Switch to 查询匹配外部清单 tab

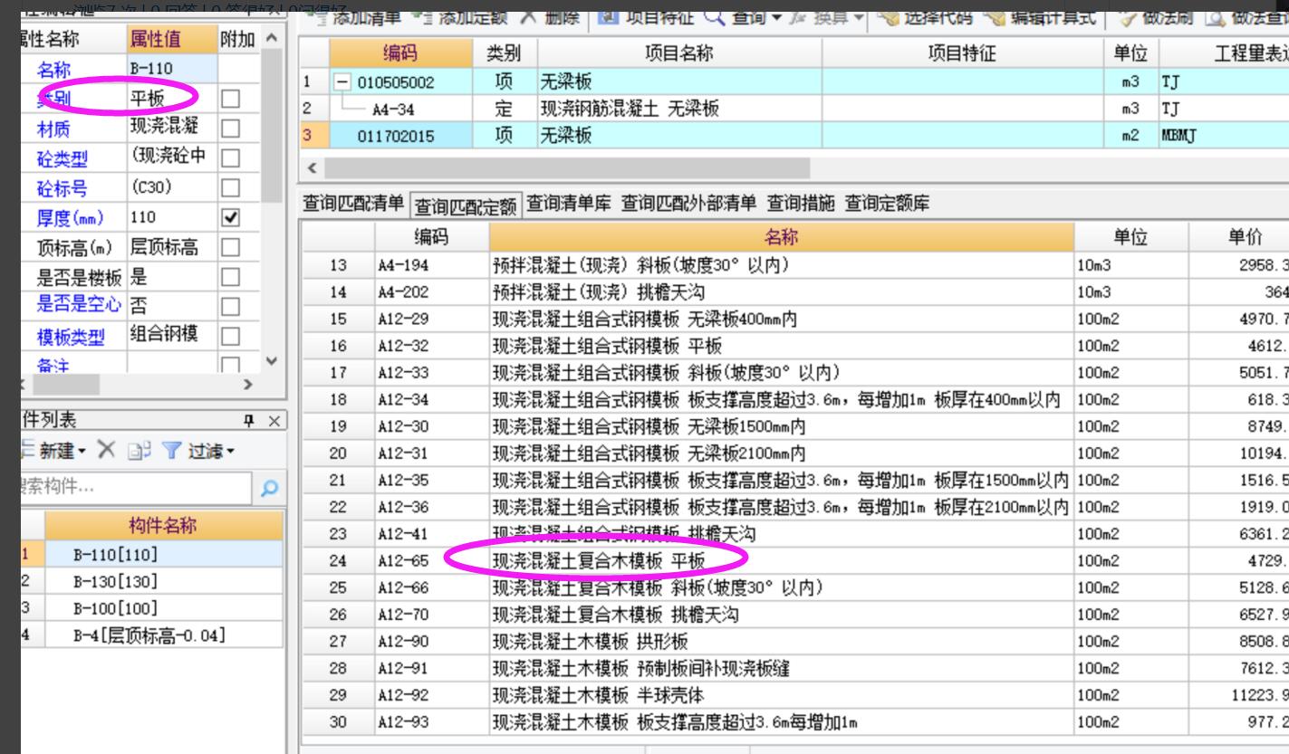point(690,205)
